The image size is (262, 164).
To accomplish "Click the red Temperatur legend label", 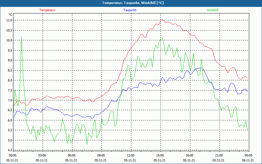I will tap(47, 10).
